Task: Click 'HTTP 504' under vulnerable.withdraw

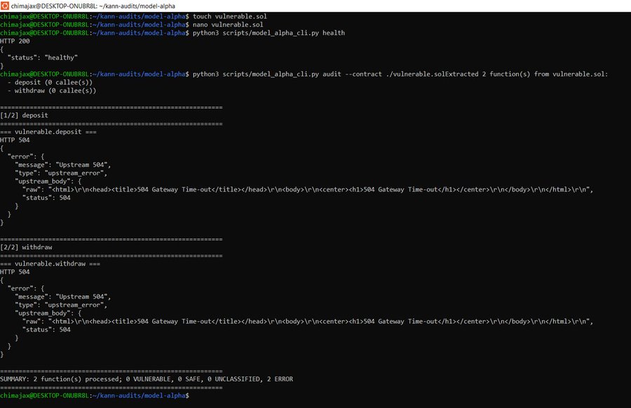Action: (15, 272)
